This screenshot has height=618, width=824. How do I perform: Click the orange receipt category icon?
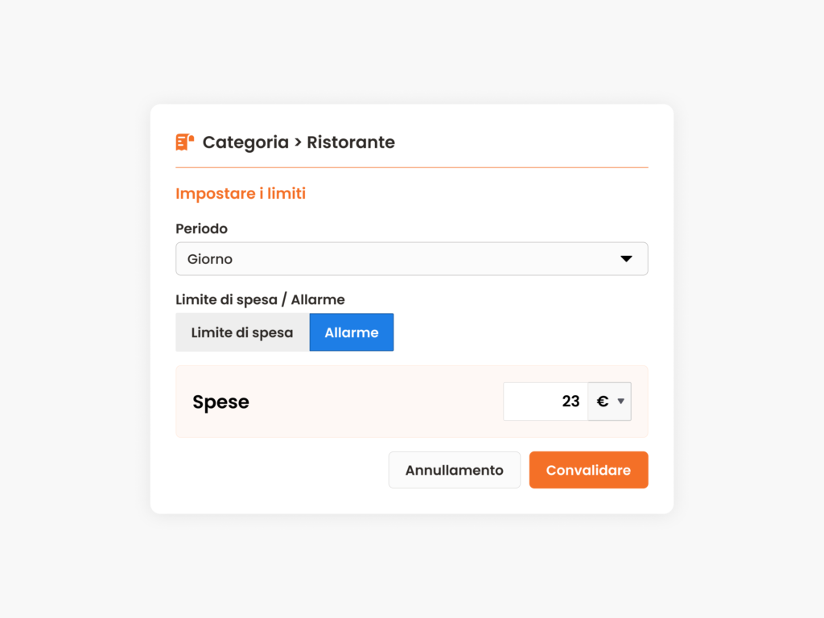[184, 142]
